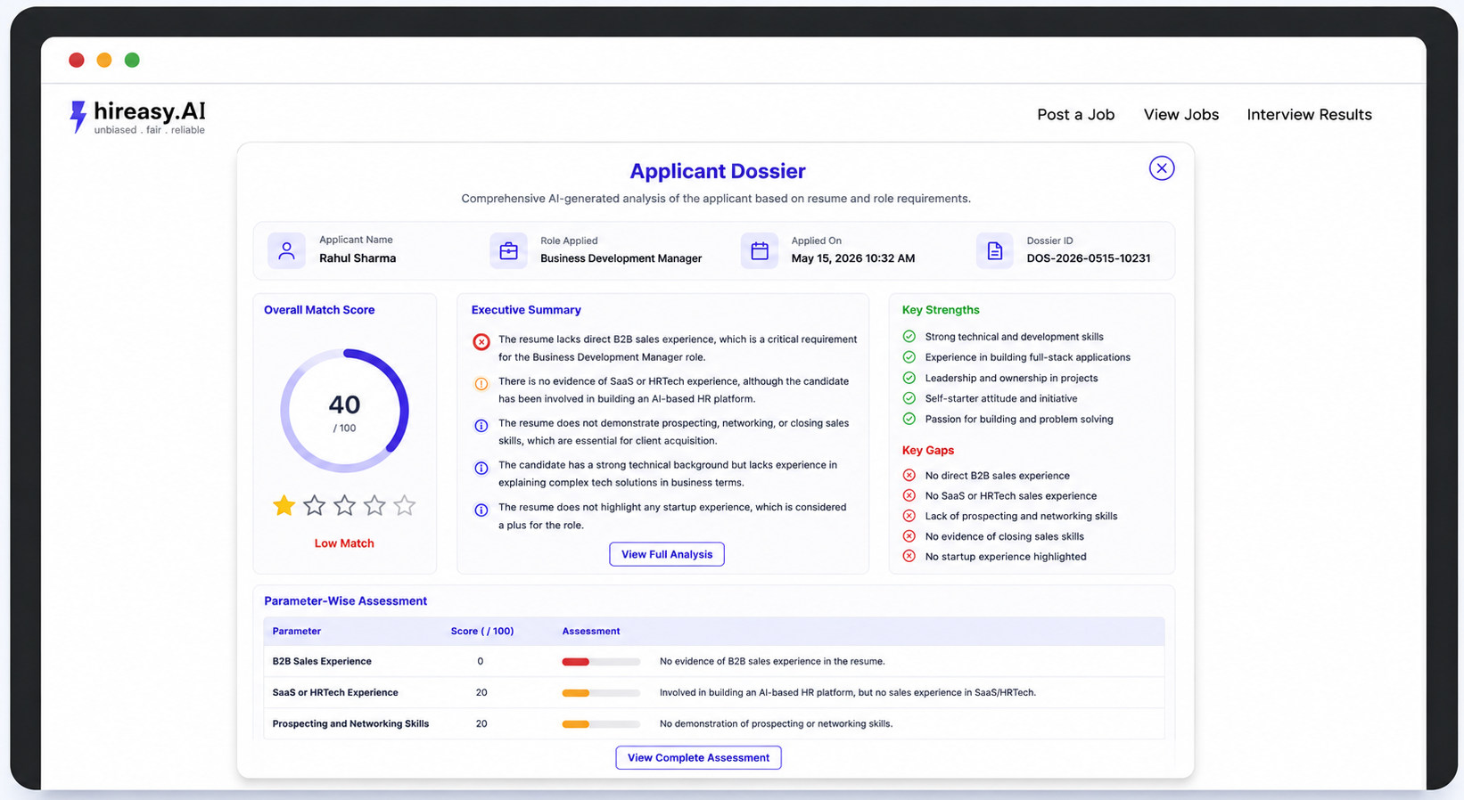Click the applicant name Rahul Sharma
Screen dimensions: 1464x800
358,258
